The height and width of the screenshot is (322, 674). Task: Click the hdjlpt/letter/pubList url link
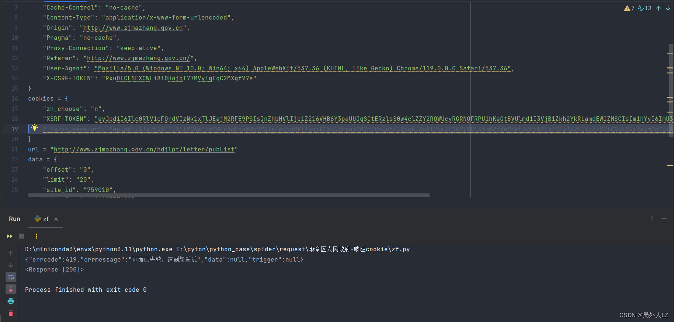pos(144,150)
